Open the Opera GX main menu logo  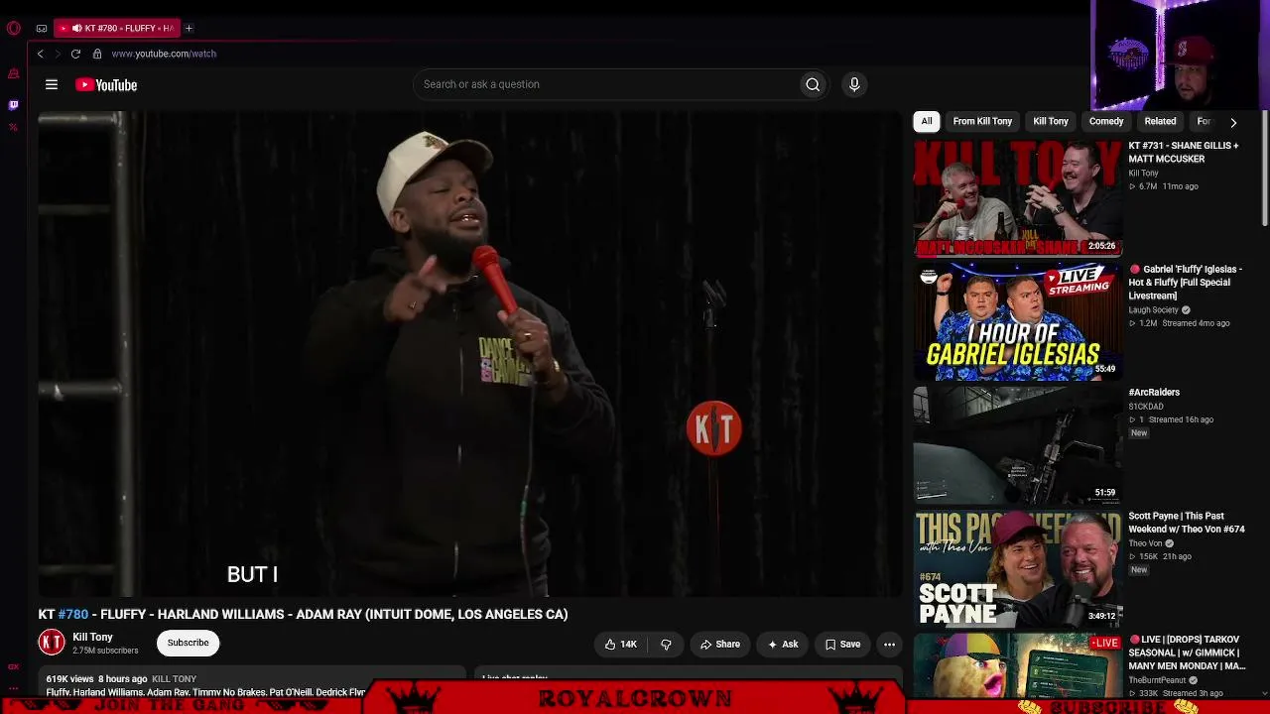13,28
